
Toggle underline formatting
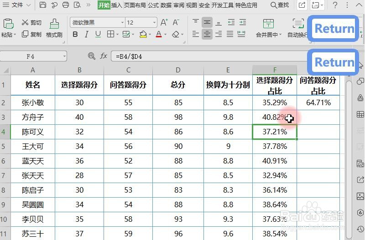[x=98, y=35]
